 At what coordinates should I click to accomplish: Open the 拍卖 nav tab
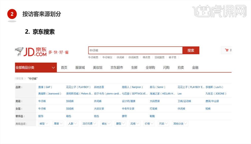181,68
